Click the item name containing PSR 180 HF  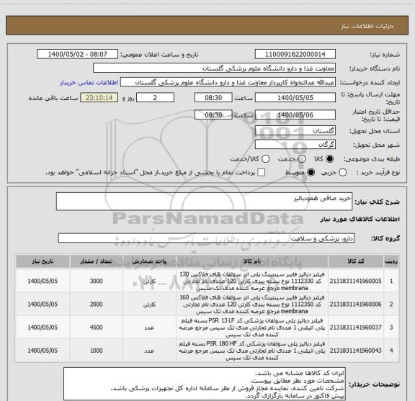pos(252,351)
